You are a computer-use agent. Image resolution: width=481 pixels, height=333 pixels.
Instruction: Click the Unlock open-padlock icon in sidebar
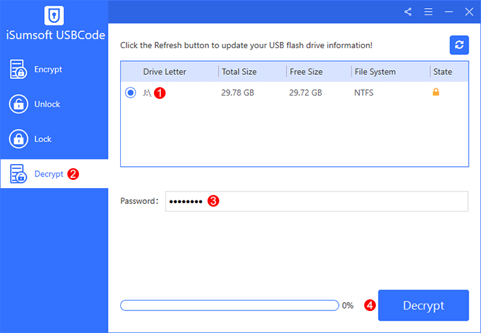tap(19, 104)
